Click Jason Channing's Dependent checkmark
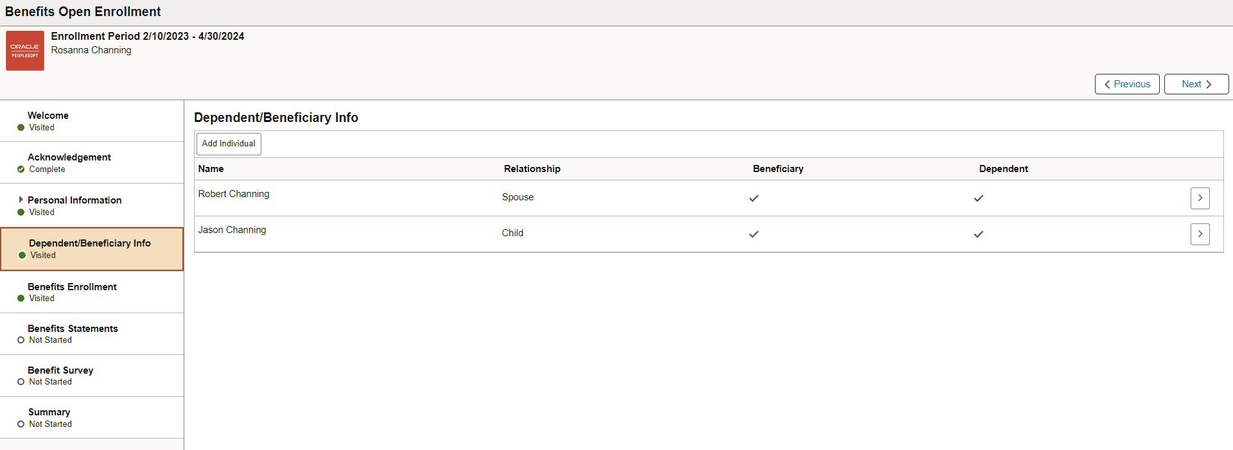1233x450 pixels. pyautogui.click(x=979, y=234)
